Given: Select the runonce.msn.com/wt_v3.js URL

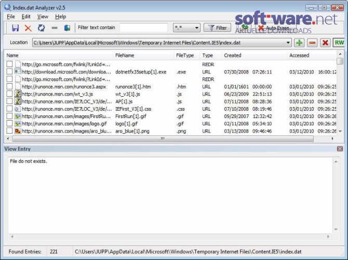Looking at the screenshot, I should tap(57, 94).
